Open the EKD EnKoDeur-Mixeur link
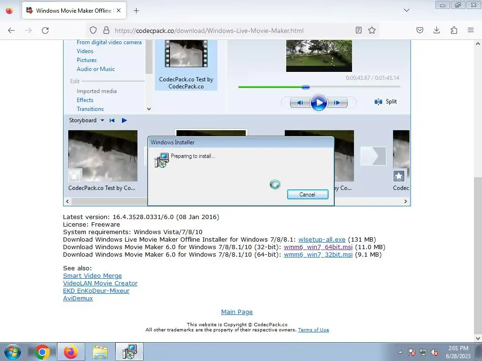This screenshot has height=361, width=482. click(96, 290)
